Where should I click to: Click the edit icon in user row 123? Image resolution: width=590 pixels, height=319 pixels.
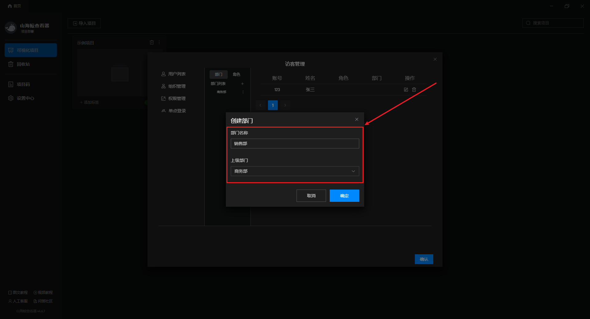[406, 90]
